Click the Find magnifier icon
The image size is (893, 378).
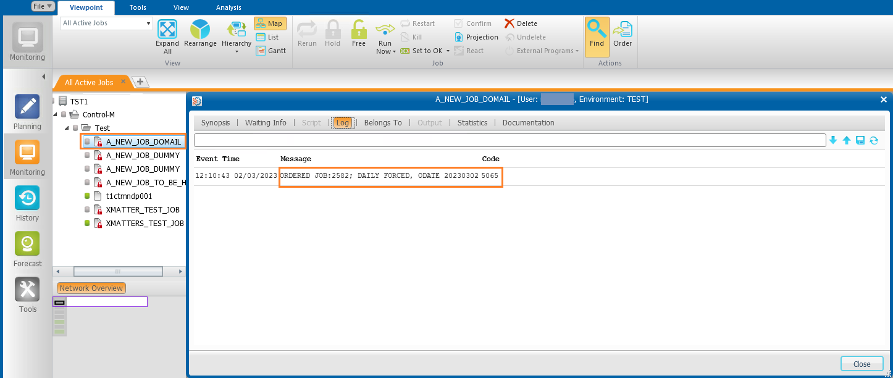(597, 29)
